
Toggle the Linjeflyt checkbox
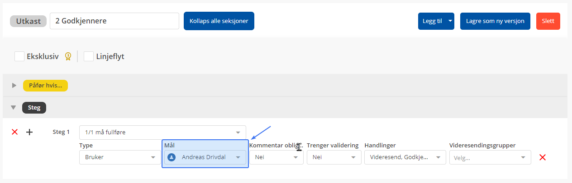89,56
